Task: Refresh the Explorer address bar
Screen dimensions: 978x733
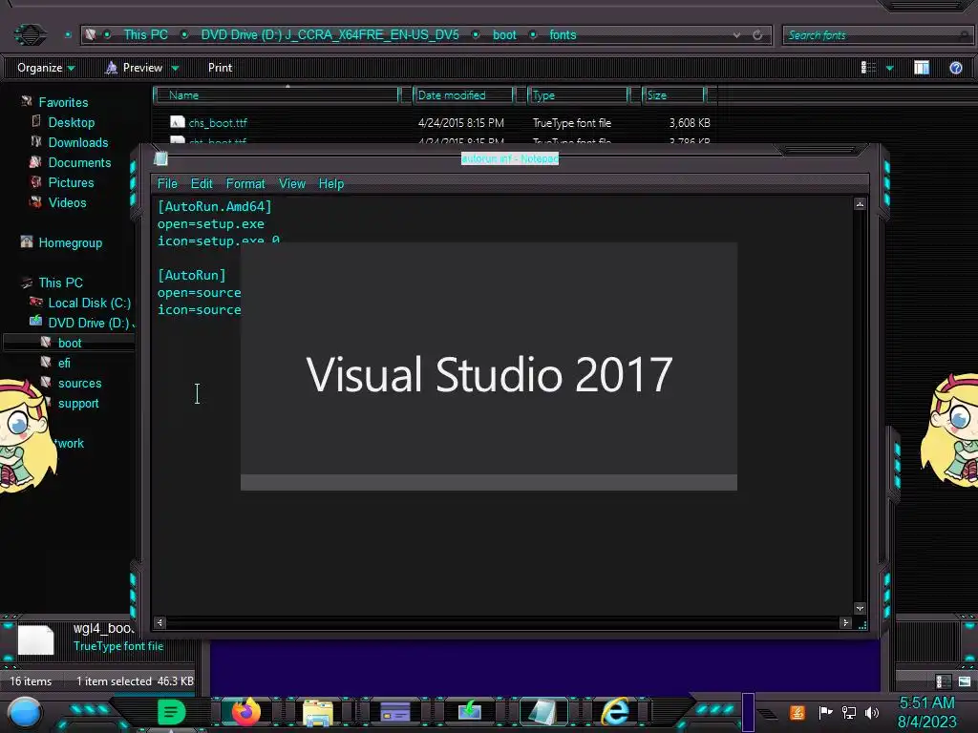Action: 757,35
